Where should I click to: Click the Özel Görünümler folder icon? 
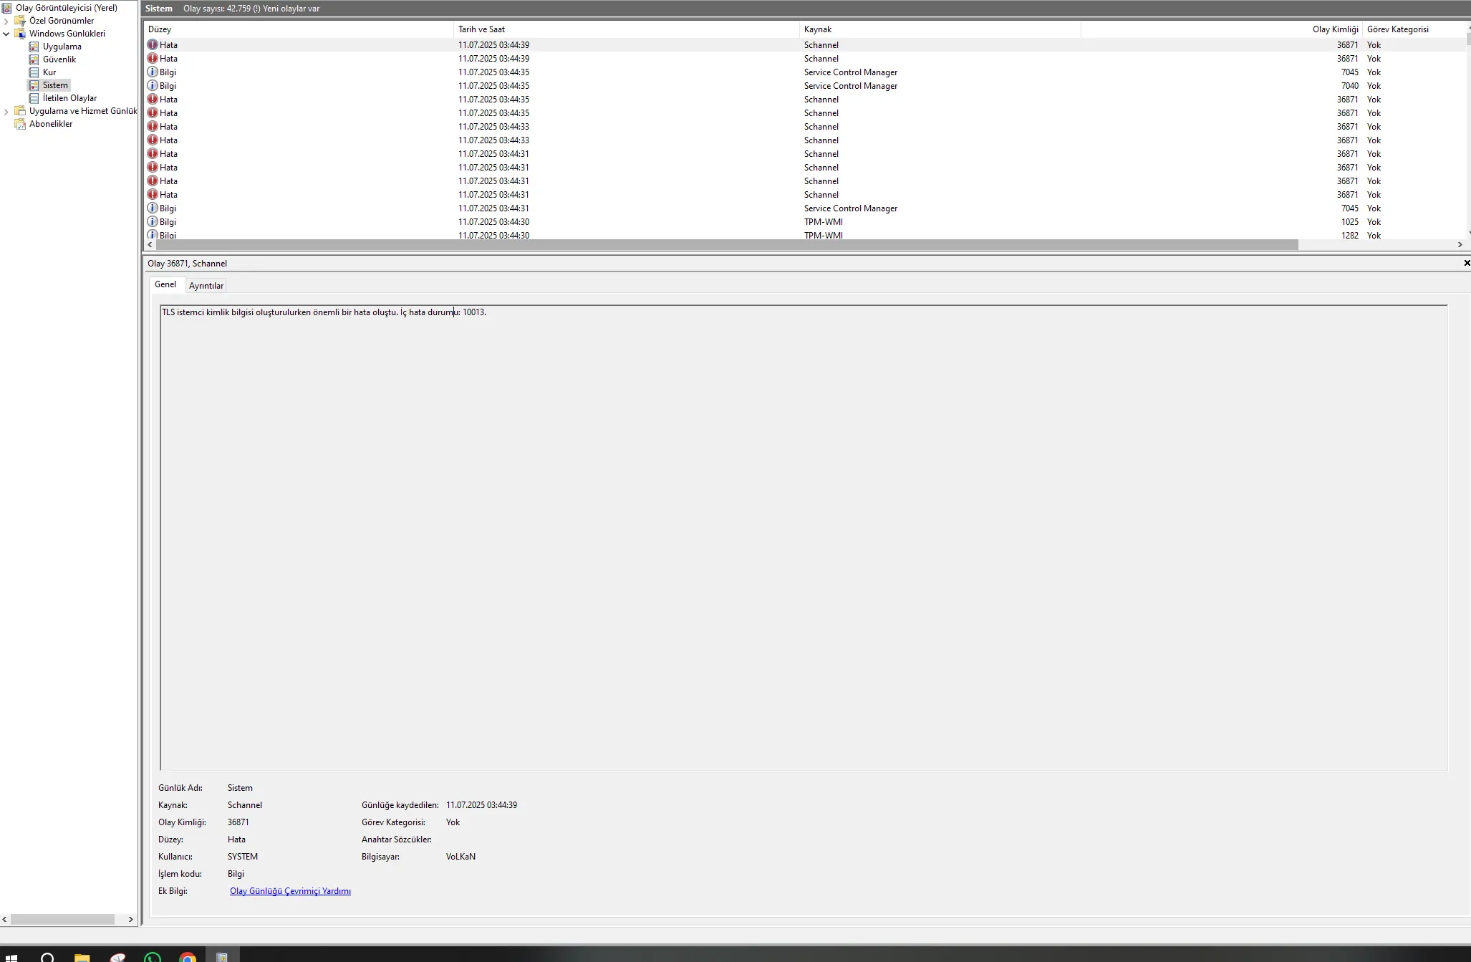tap(20, 21)
